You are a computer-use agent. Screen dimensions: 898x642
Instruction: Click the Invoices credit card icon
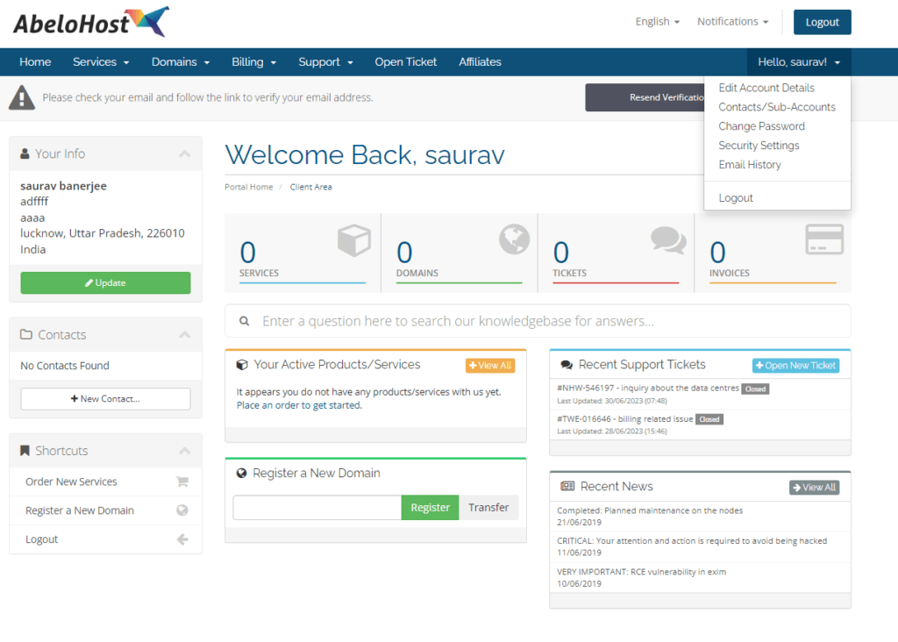tap(825, 239)
